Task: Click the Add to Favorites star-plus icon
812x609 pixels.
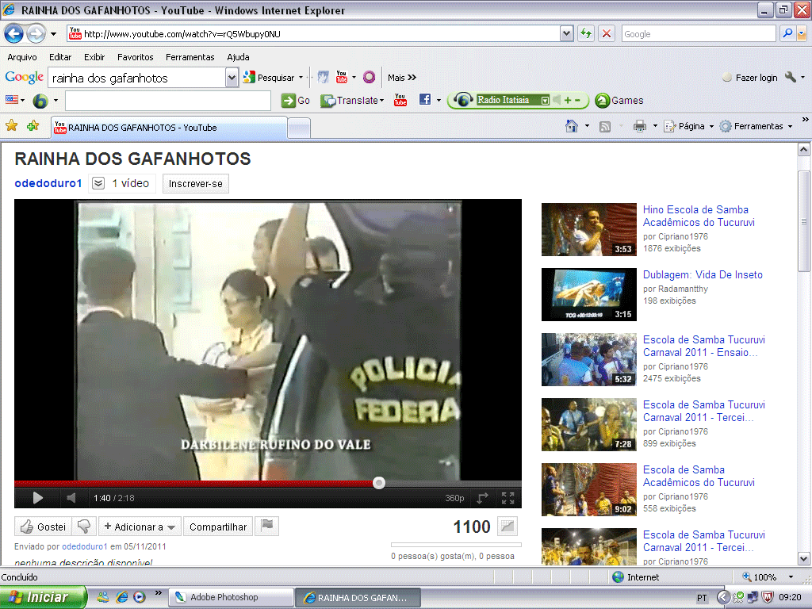Action: click(x=33, y=126)
